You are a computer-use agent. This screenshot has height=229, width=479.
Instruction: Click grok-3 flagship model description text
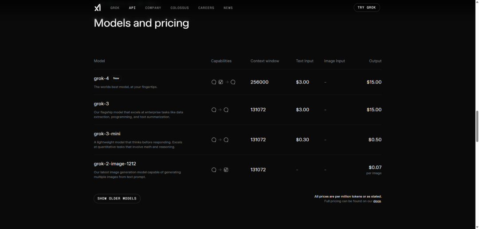[138, 114]
